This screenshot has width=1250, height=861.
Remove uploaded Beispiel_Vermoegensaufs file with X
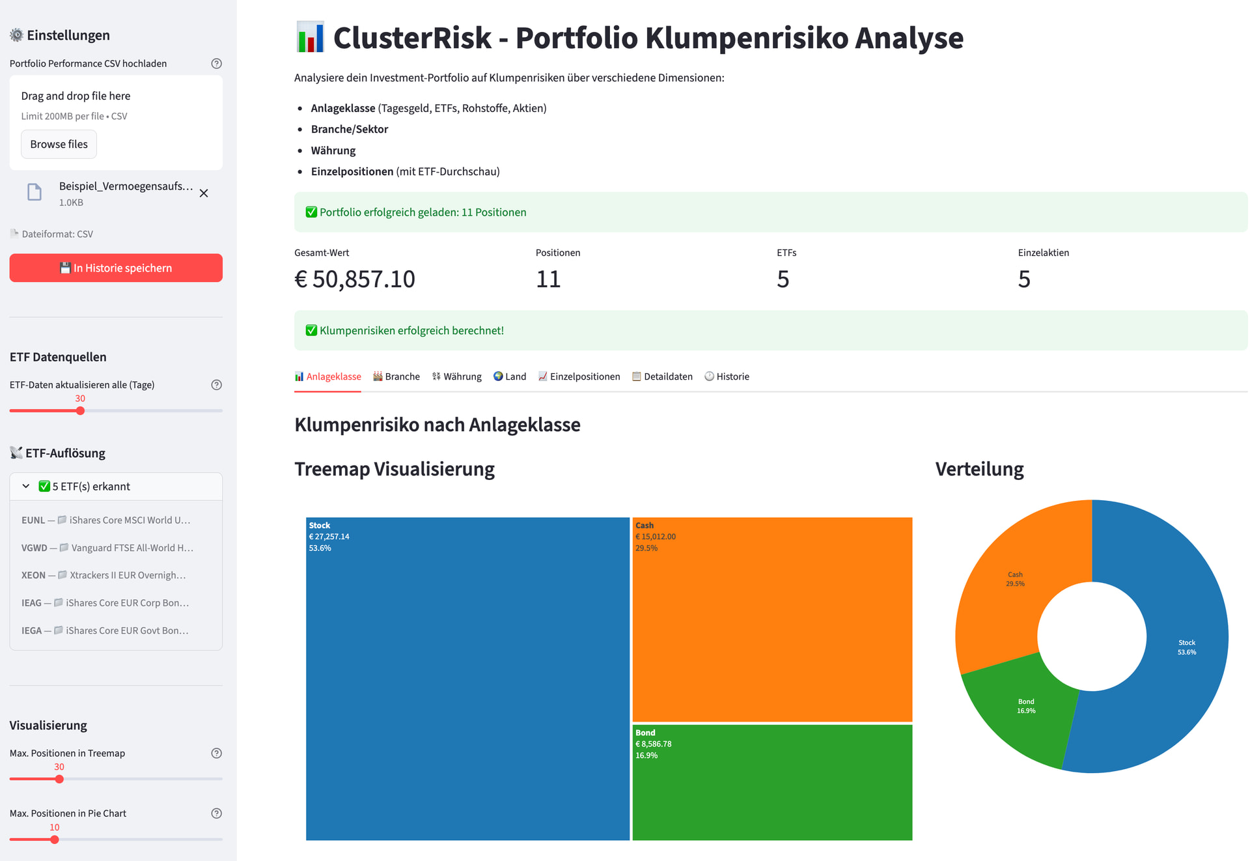click(204, 193)
